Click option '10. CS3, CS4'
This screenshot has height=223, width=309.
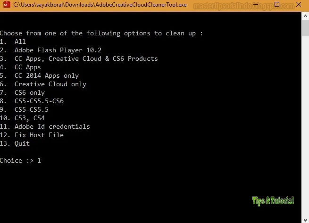click(x=23, y=118)
